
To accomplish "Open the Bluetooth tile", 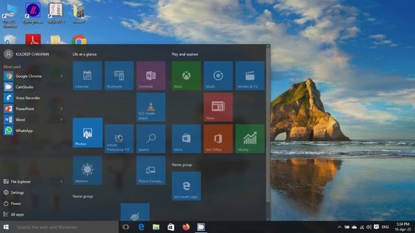I will [119, 76].
